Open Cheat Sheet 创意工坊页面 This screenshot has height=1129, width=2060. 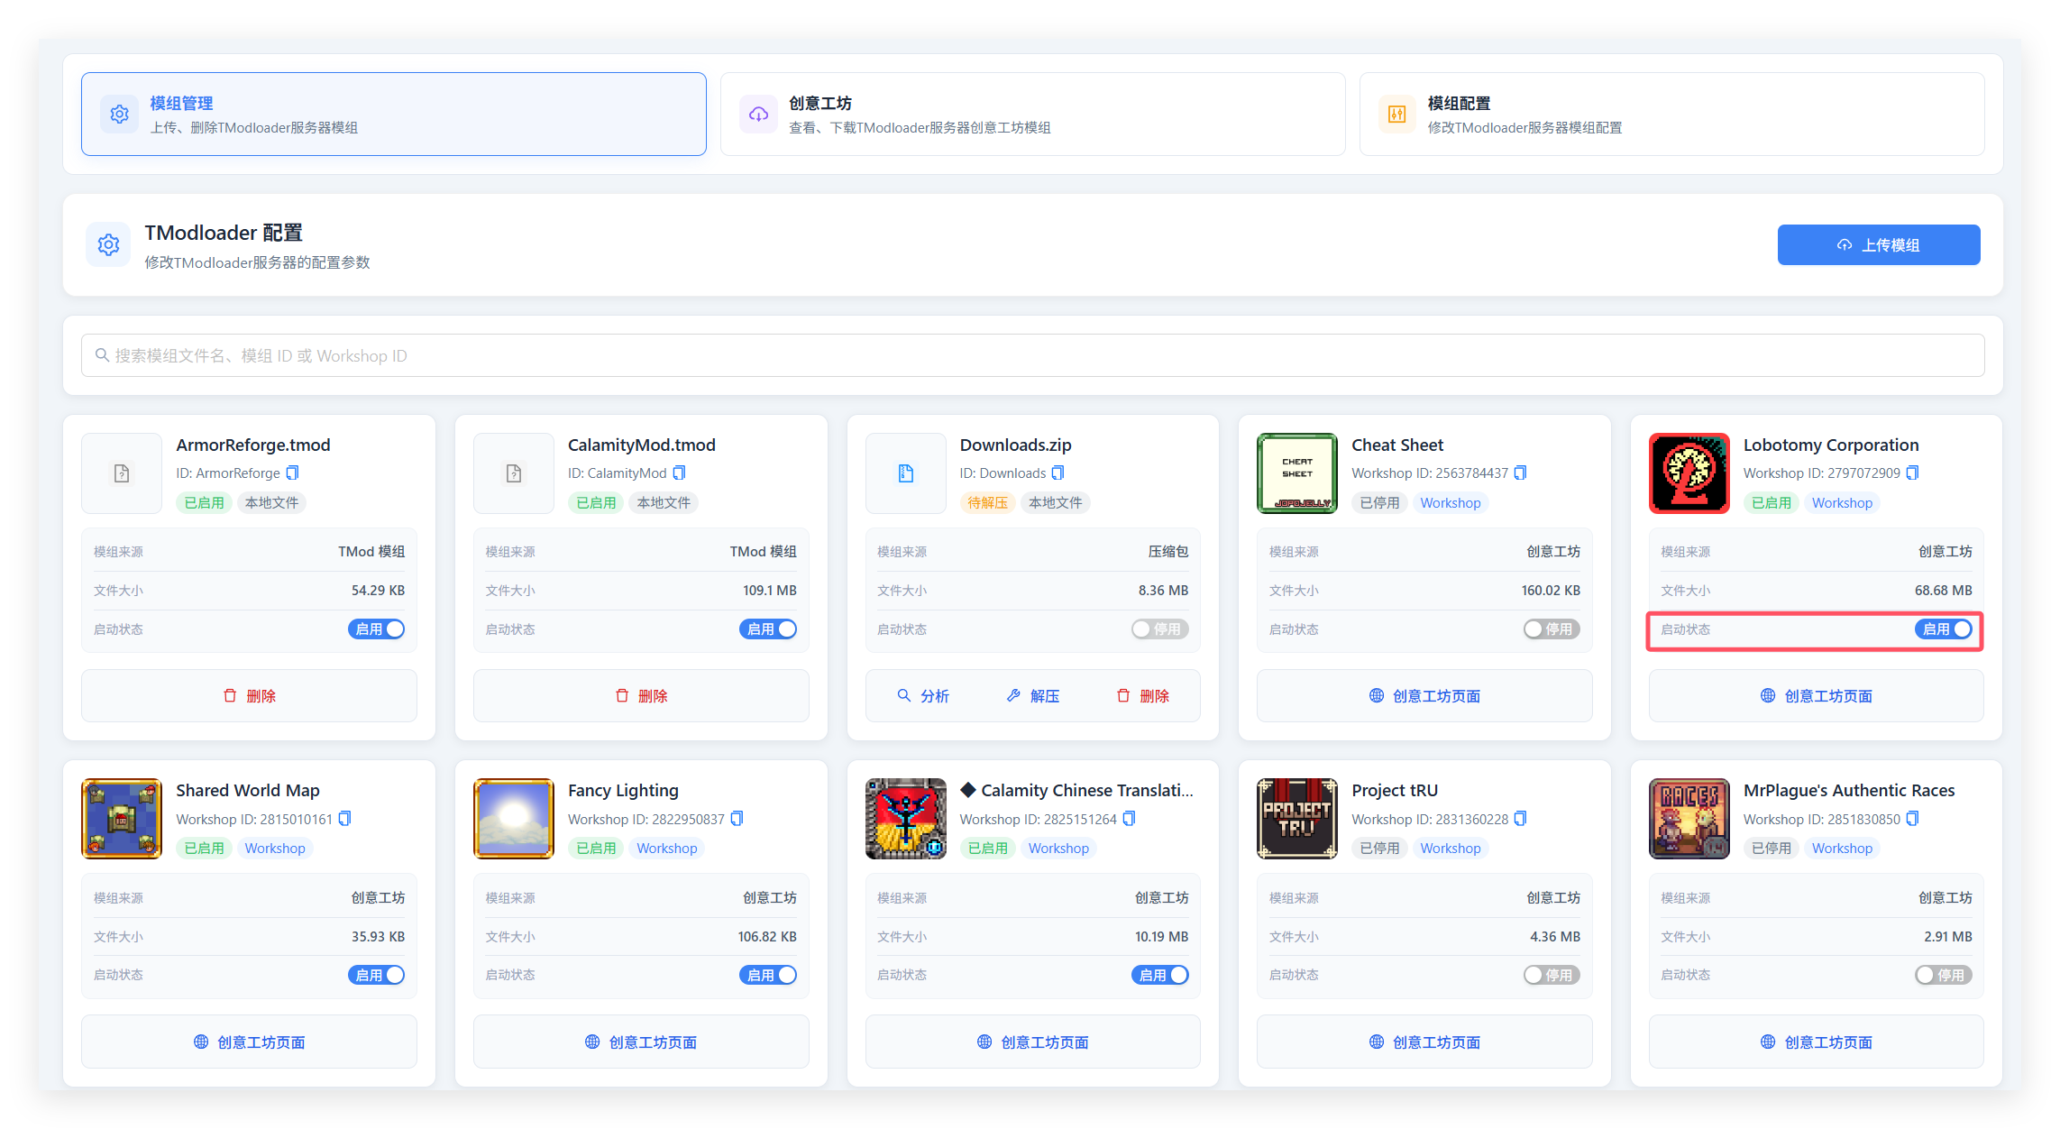[x=1424, y=695]
